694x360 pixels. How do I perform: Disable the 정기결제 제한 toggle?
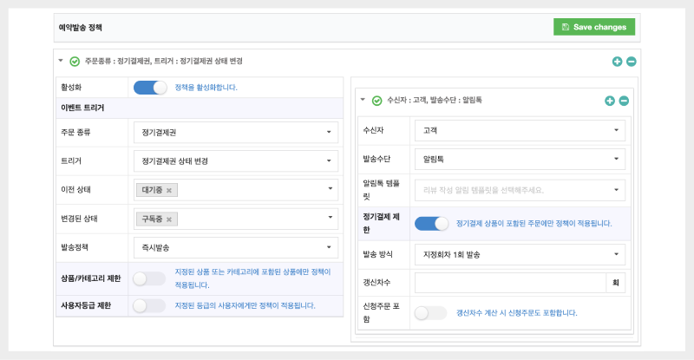[432, 223]
